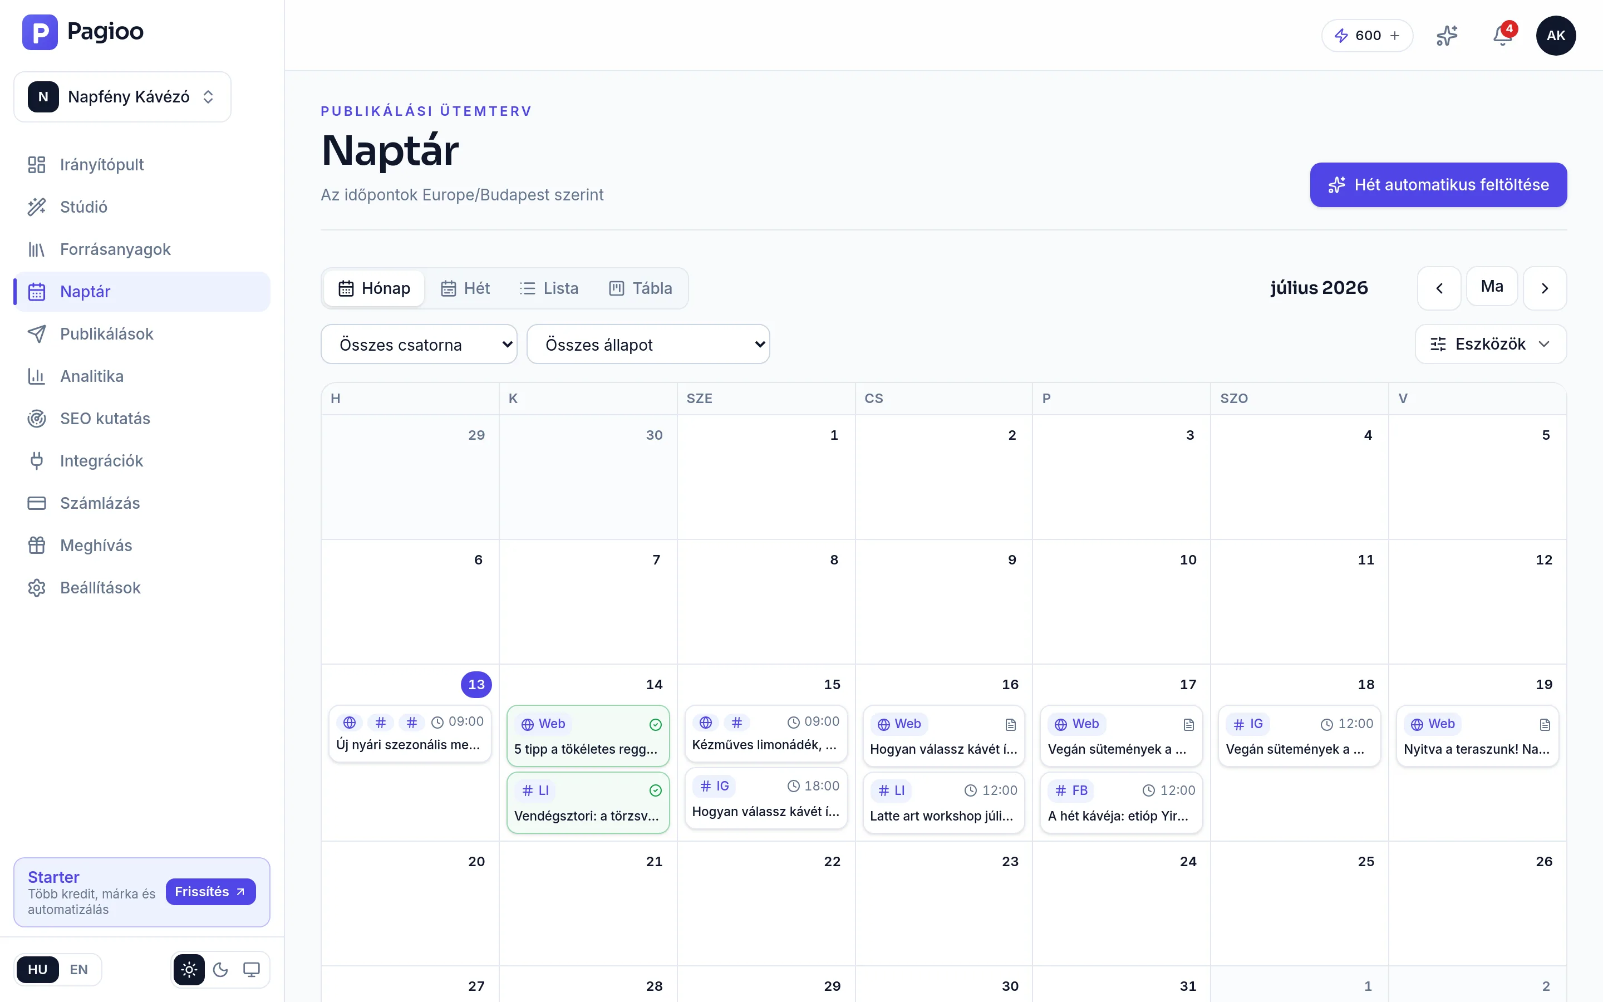Select today's date 13 in the calendar
Viewport: 1603px width, 1002px height.
click(476, 685)
